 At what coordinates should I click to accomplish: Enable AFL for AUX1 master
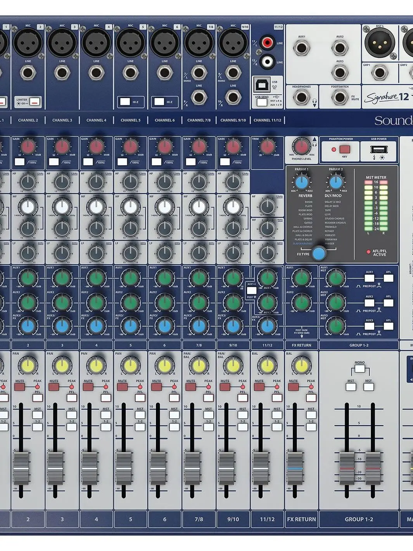(x=388, y=278)
